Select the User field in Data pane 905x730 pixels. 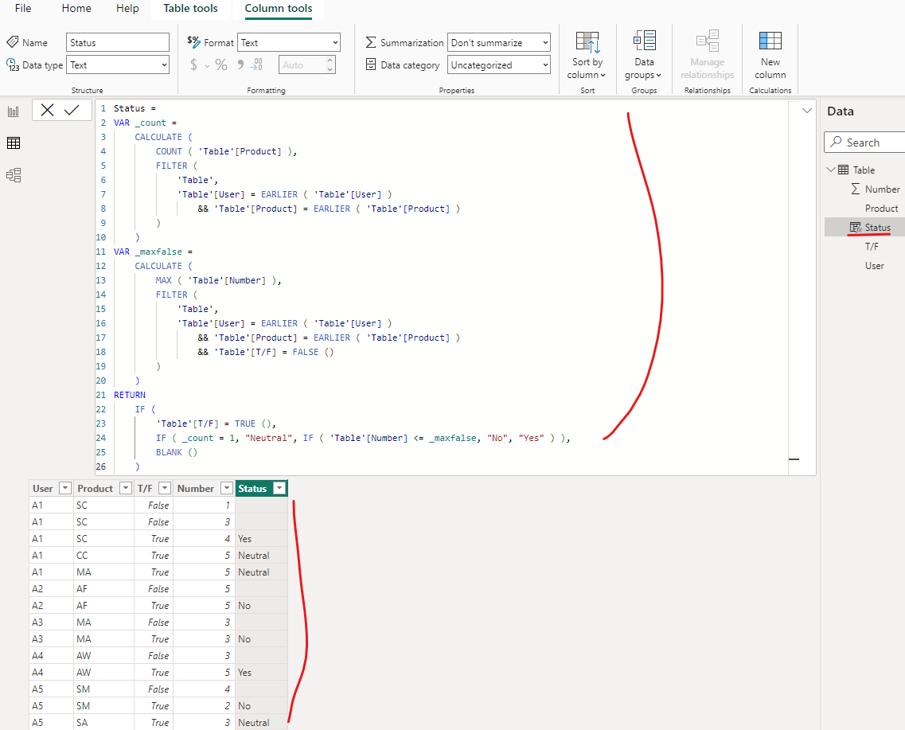[875, 265]
